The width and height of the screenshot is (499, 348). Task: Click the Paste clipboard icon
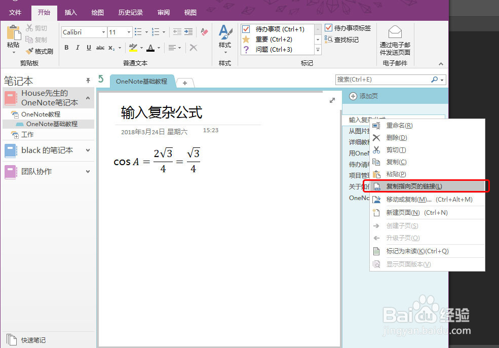[x=13, y=33]
